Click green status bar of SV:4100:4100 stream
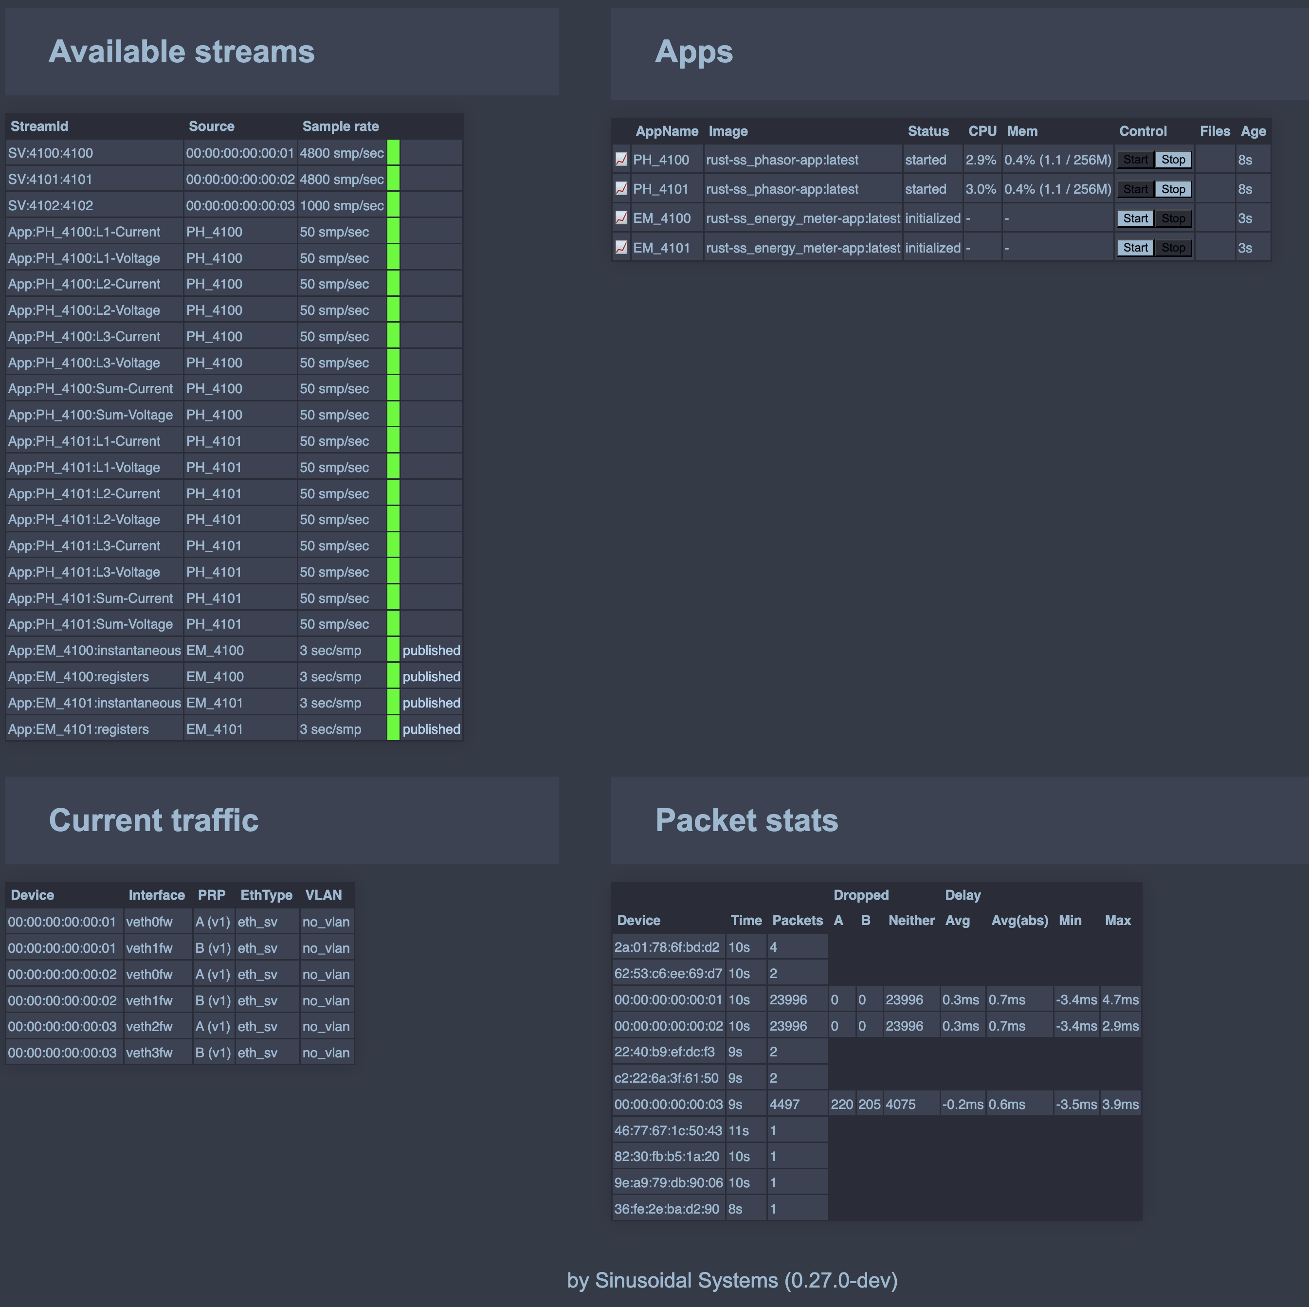Screen dimensions: 1309x1307 coord(393,152)
